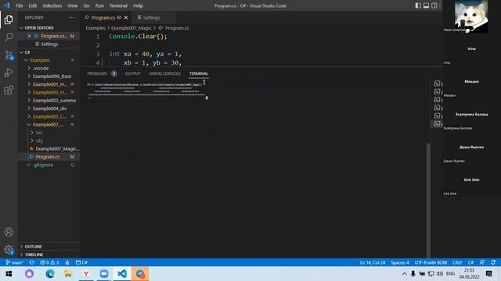Open the View menu
This screenshot has width=501, height=281.
point(73,5)
